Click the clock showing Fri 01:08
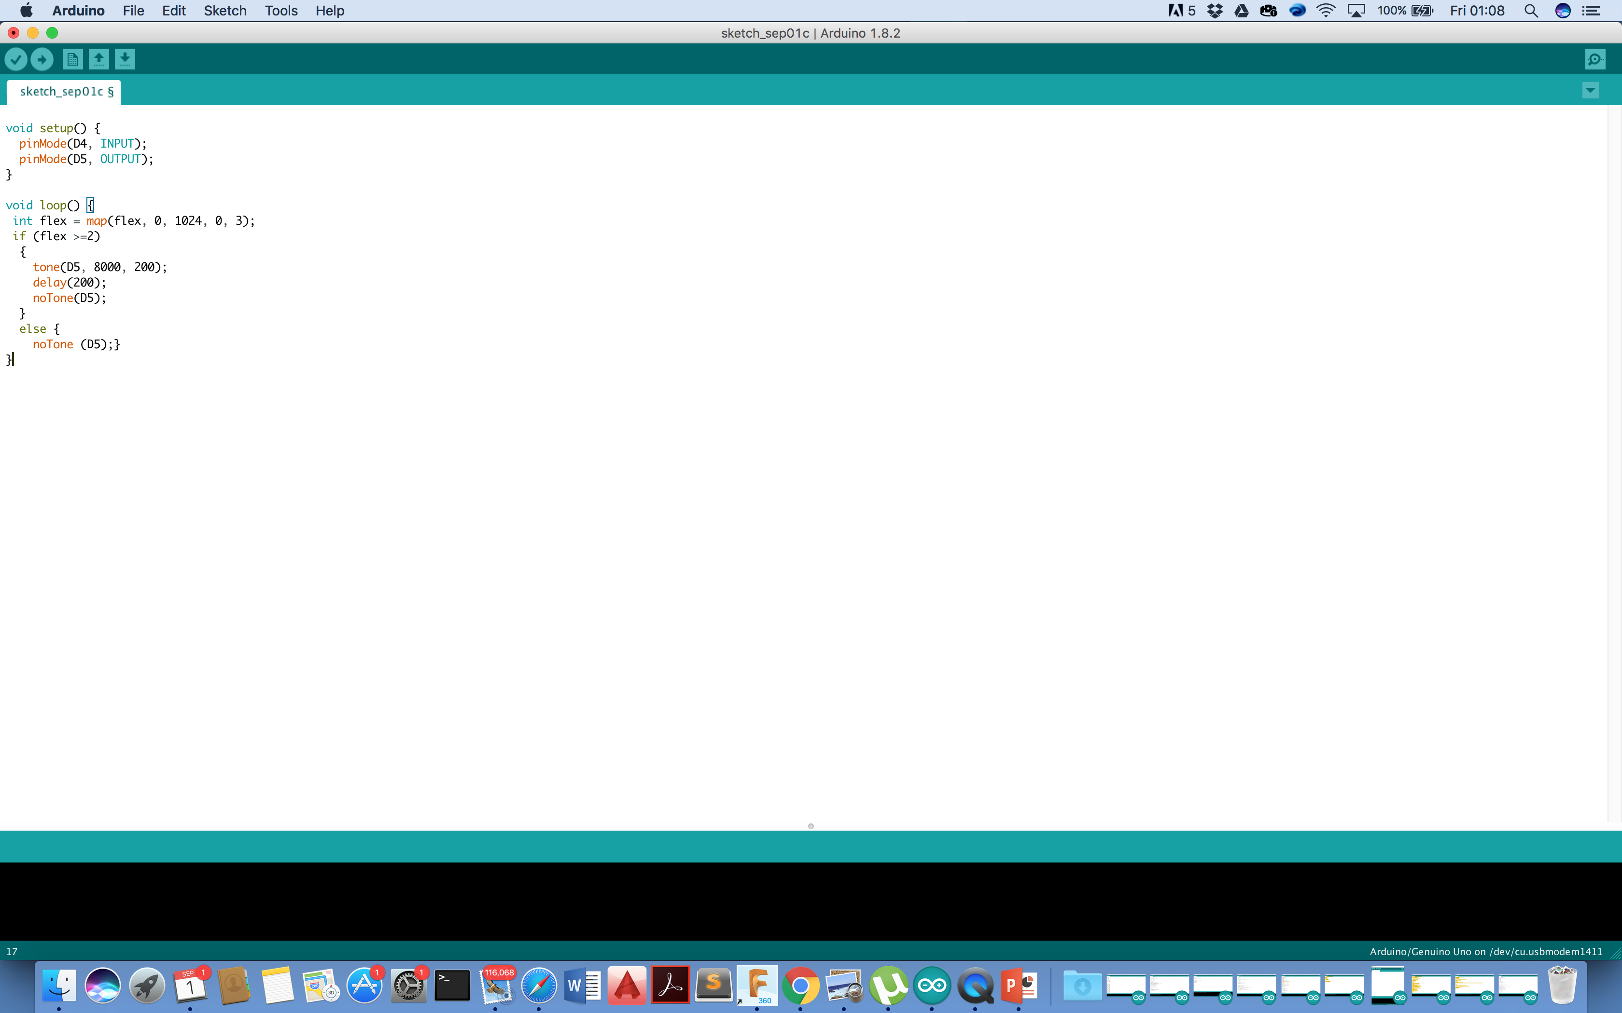 [x=1477, y=11]
